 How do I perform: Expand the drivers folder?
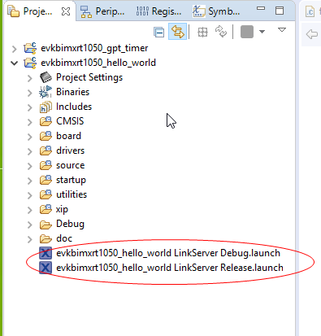click(30, 151)
